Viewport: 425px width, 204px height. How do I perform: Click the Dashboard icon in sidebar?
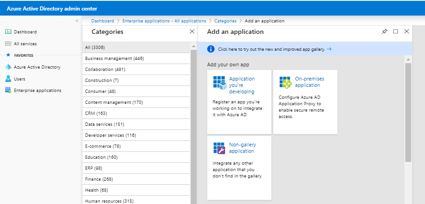[x=8, y=32]
